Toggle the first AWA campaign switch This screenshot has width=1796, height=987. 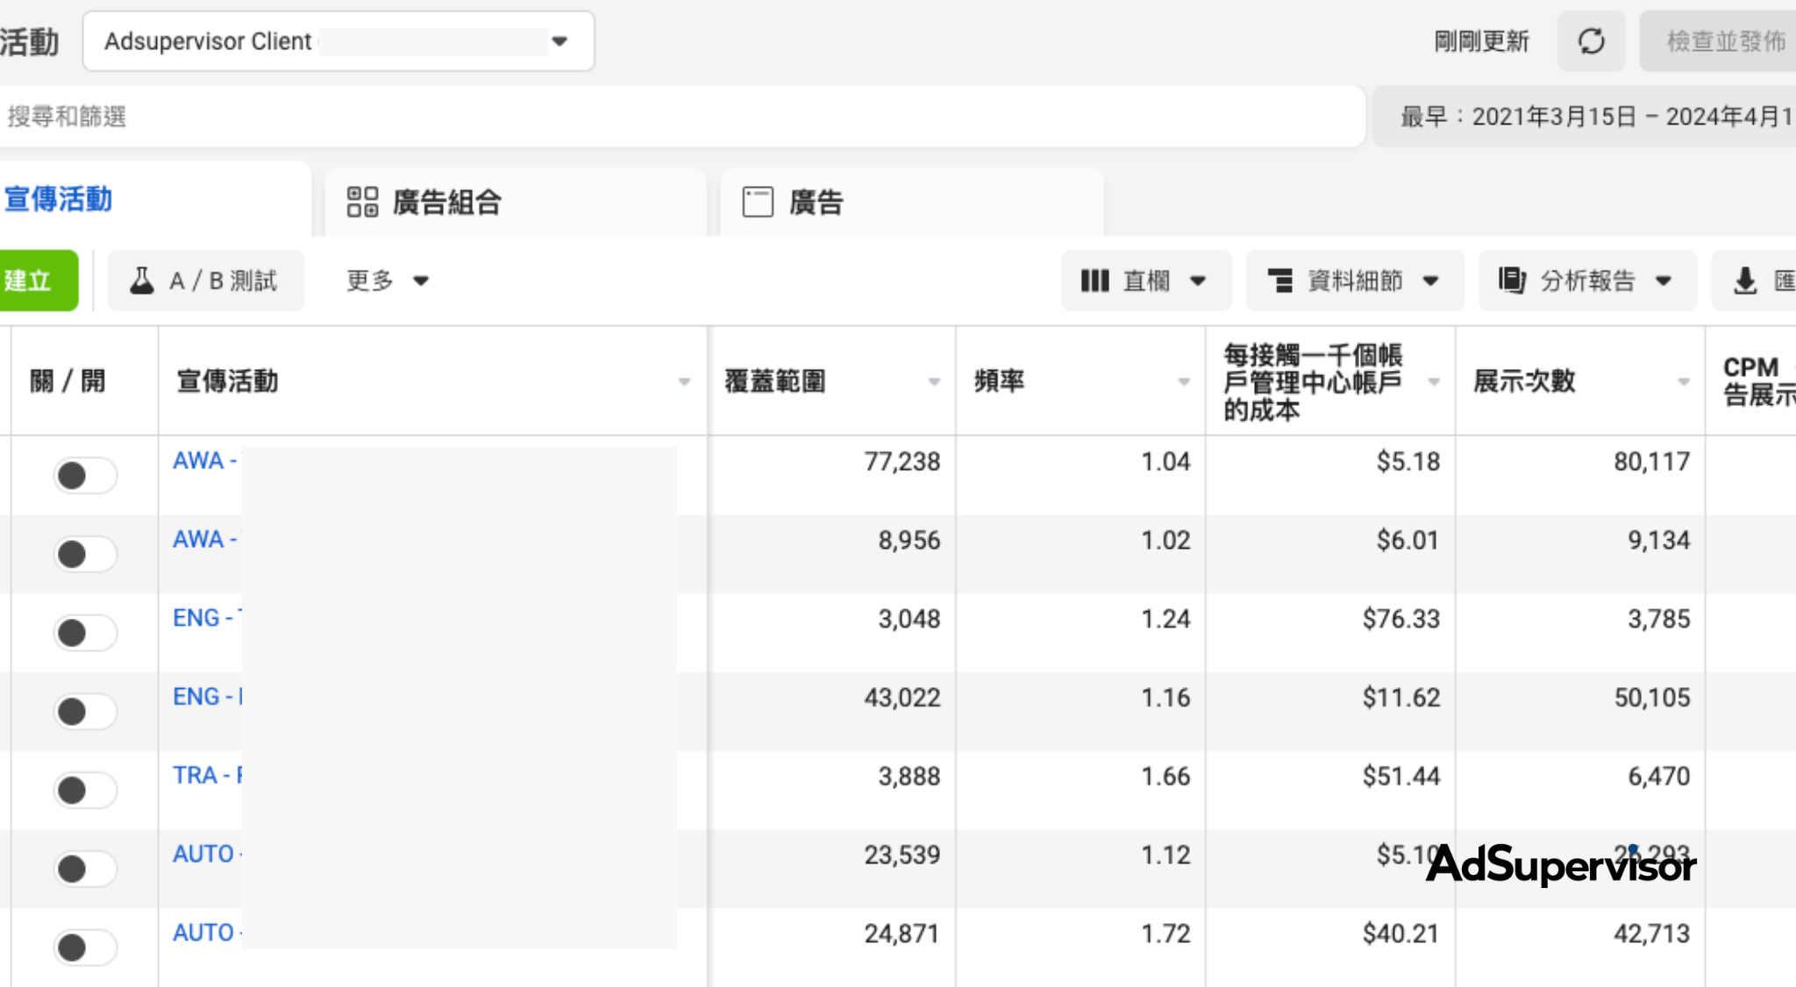[x=85, y=476]
